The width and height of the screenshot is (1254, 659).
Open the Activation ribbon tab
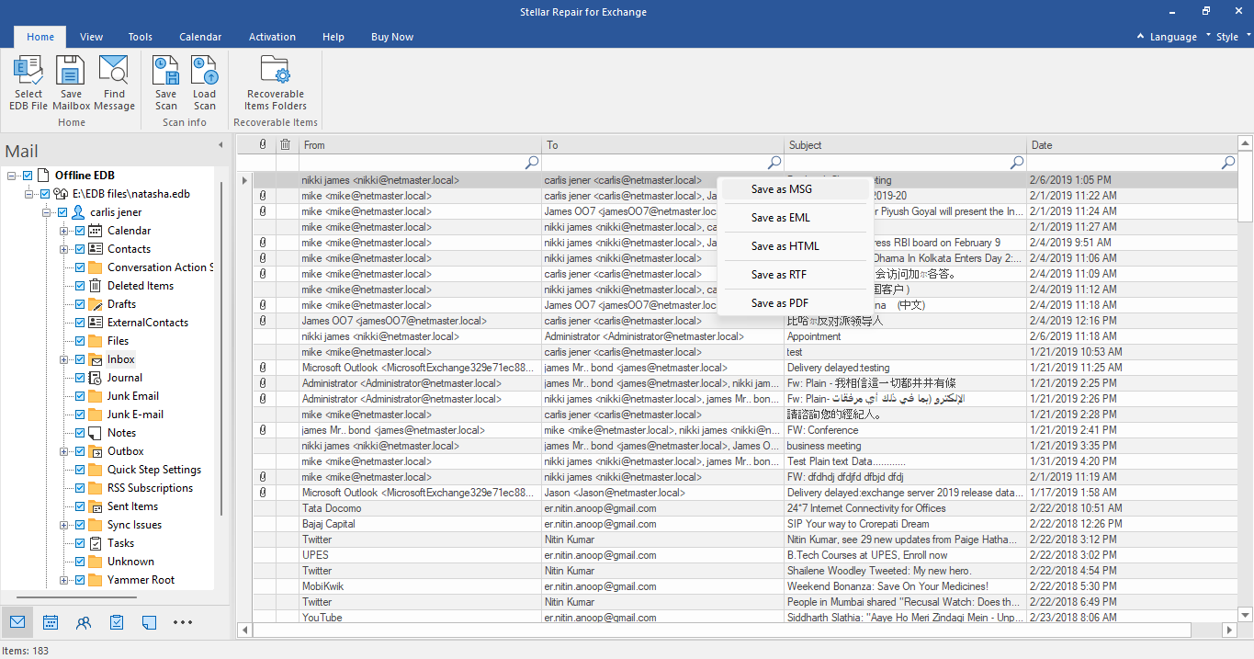click(x=272, y=37)
